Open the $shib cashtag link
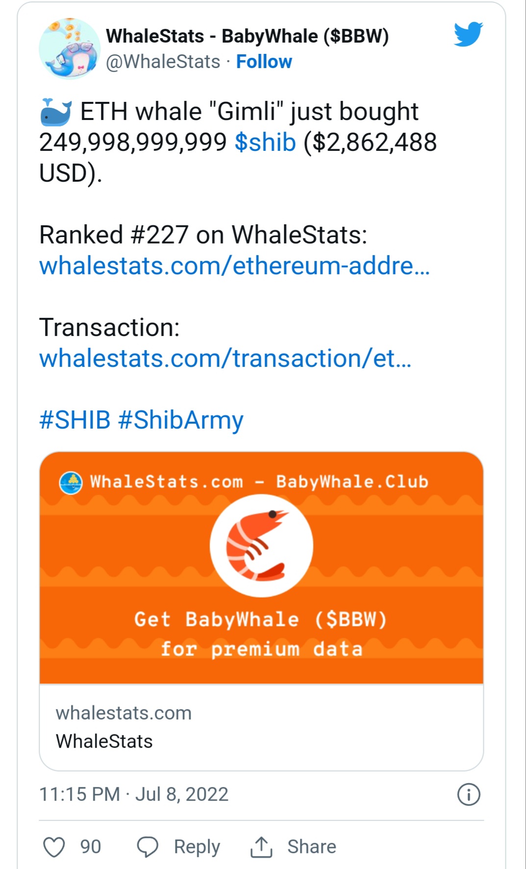 (265, 142)
